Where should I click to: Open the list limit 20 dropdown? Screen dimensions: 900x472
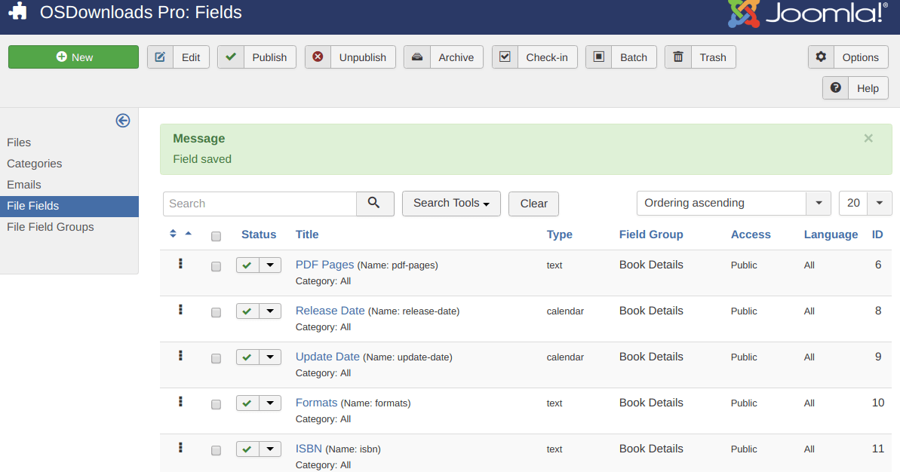coord(865,203)
